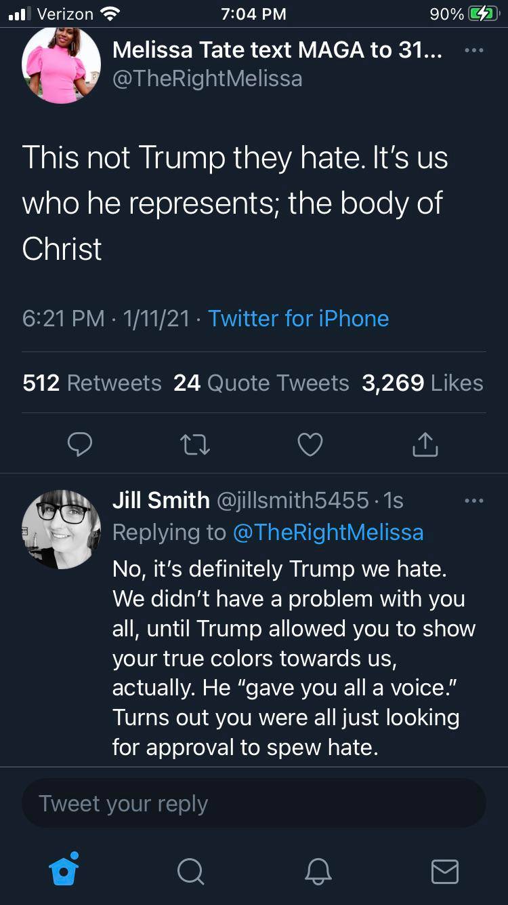Open more options on Melissa Tate's tweet
This screenshot has width=508, height=905.
tap(473, 51)
